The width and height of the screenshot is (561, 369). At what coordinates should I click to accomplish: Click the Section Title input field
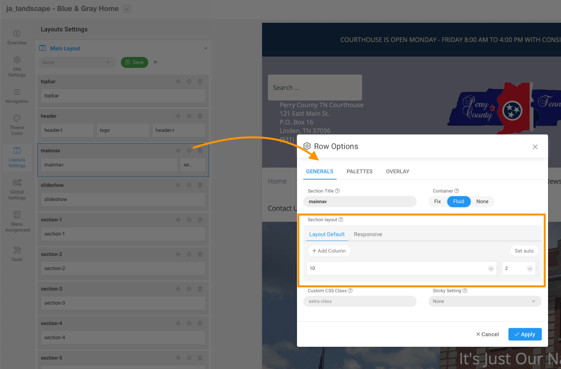(x=360, y=201)
